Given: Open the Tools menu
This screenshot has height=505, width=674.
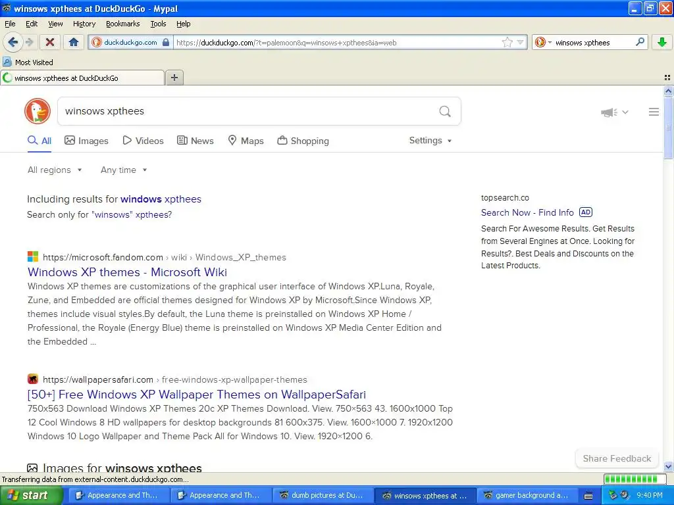Looking at the screenshot, I should pos(158,24).
